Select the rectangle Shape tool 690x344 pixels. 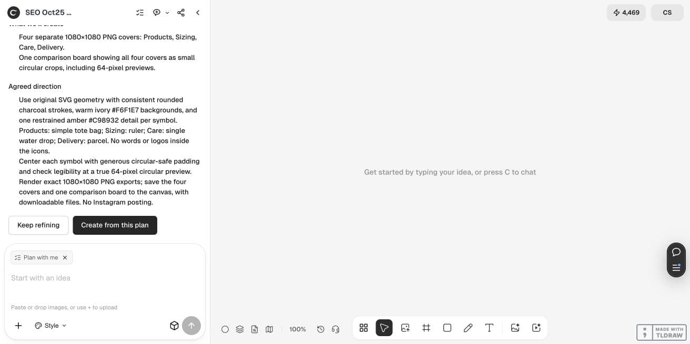coord(447,328)
